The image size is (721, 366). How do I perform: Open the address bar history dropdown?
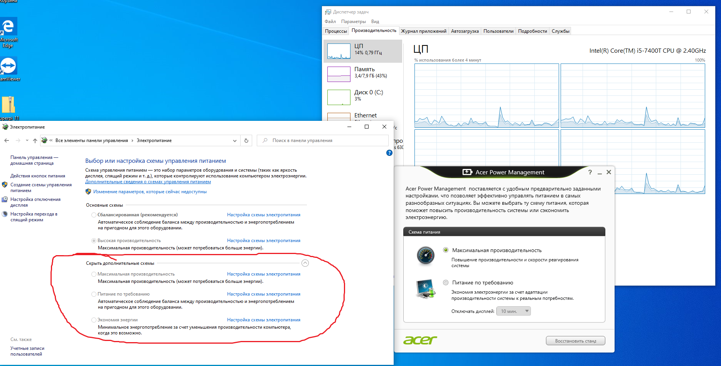tap(234, 140)
